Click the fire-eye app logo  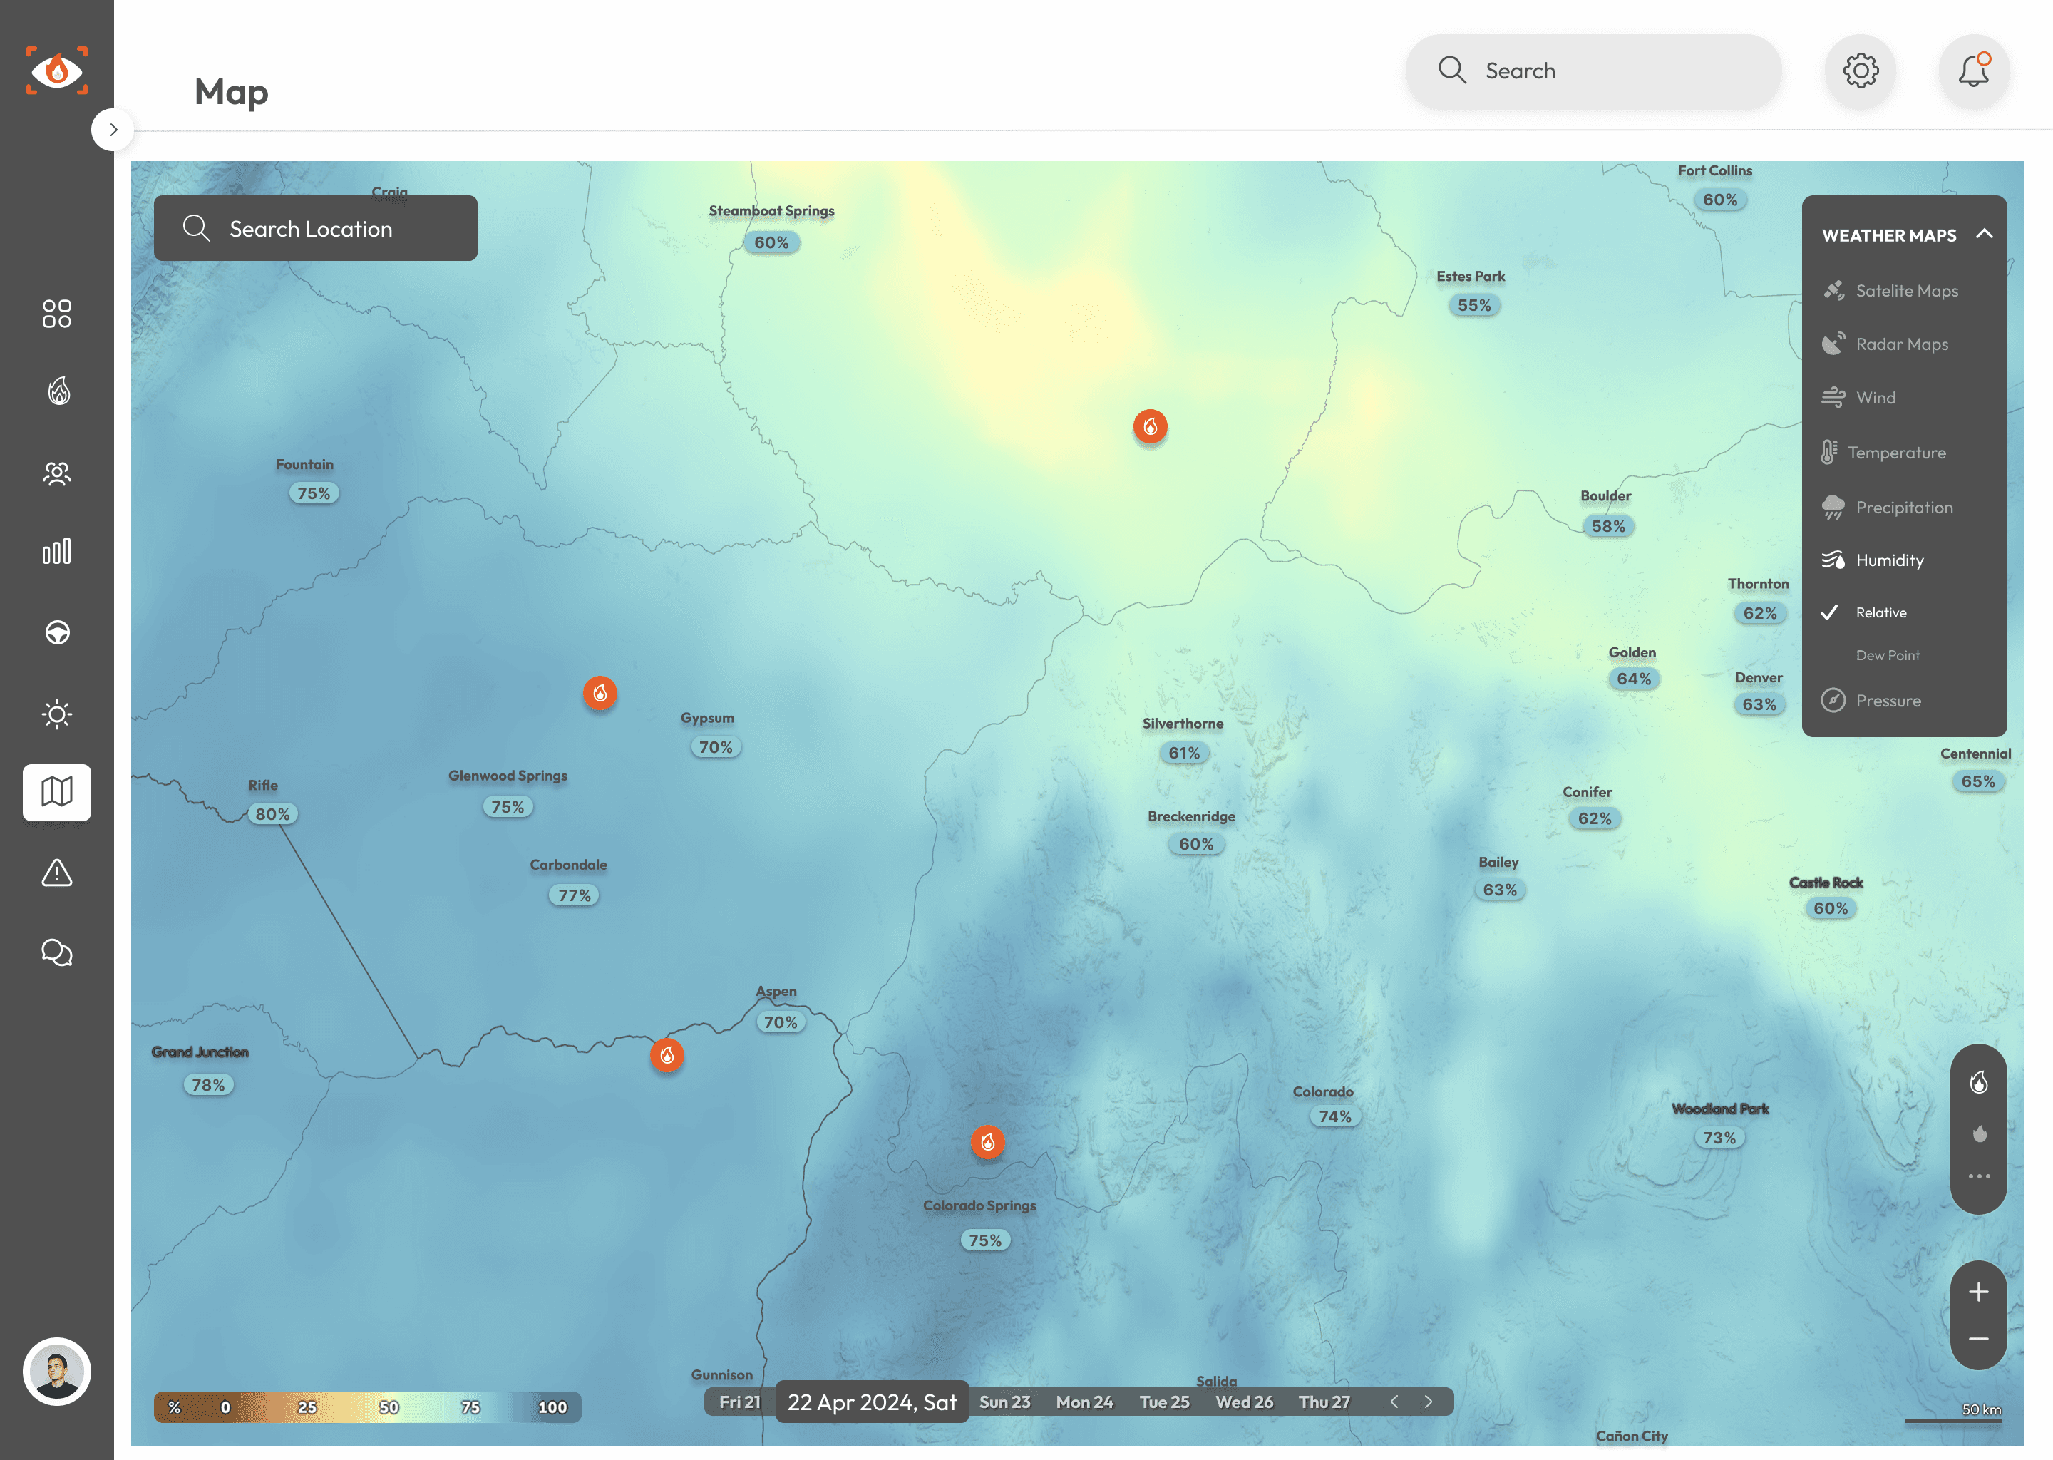pos(56,70)
